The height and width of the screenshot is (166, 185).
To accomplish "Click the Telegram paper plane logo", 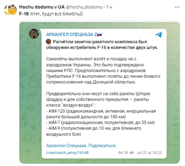I will tap(159, 35).
